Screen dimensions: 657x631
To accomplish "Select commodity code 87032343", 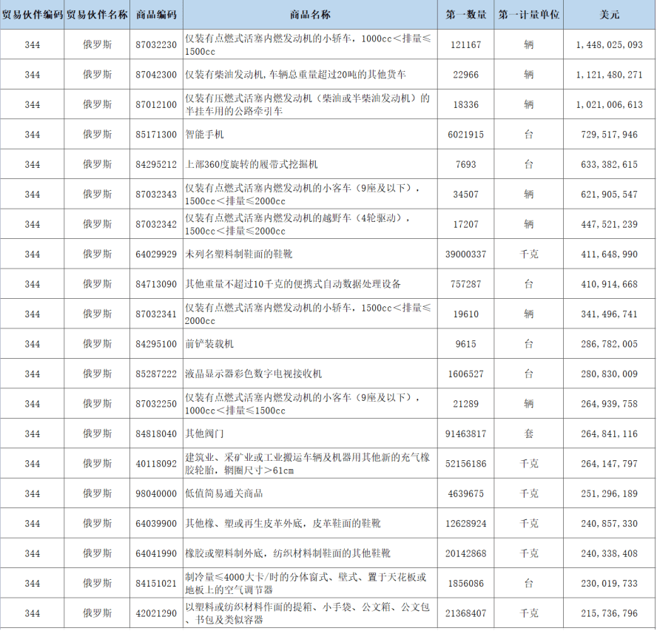I will pyautogui.click(x=156, y=195).
